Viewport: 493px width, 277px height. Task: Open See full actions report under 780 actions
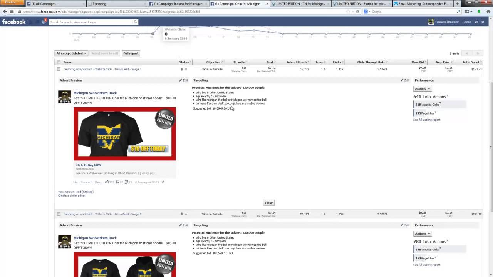[426, 265]
